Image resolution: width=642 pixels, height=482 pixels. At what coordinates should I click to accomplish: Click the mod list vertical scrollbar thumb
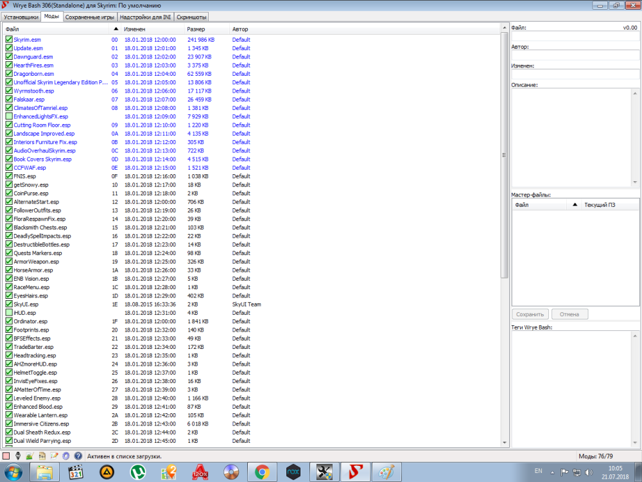[504, 155]
